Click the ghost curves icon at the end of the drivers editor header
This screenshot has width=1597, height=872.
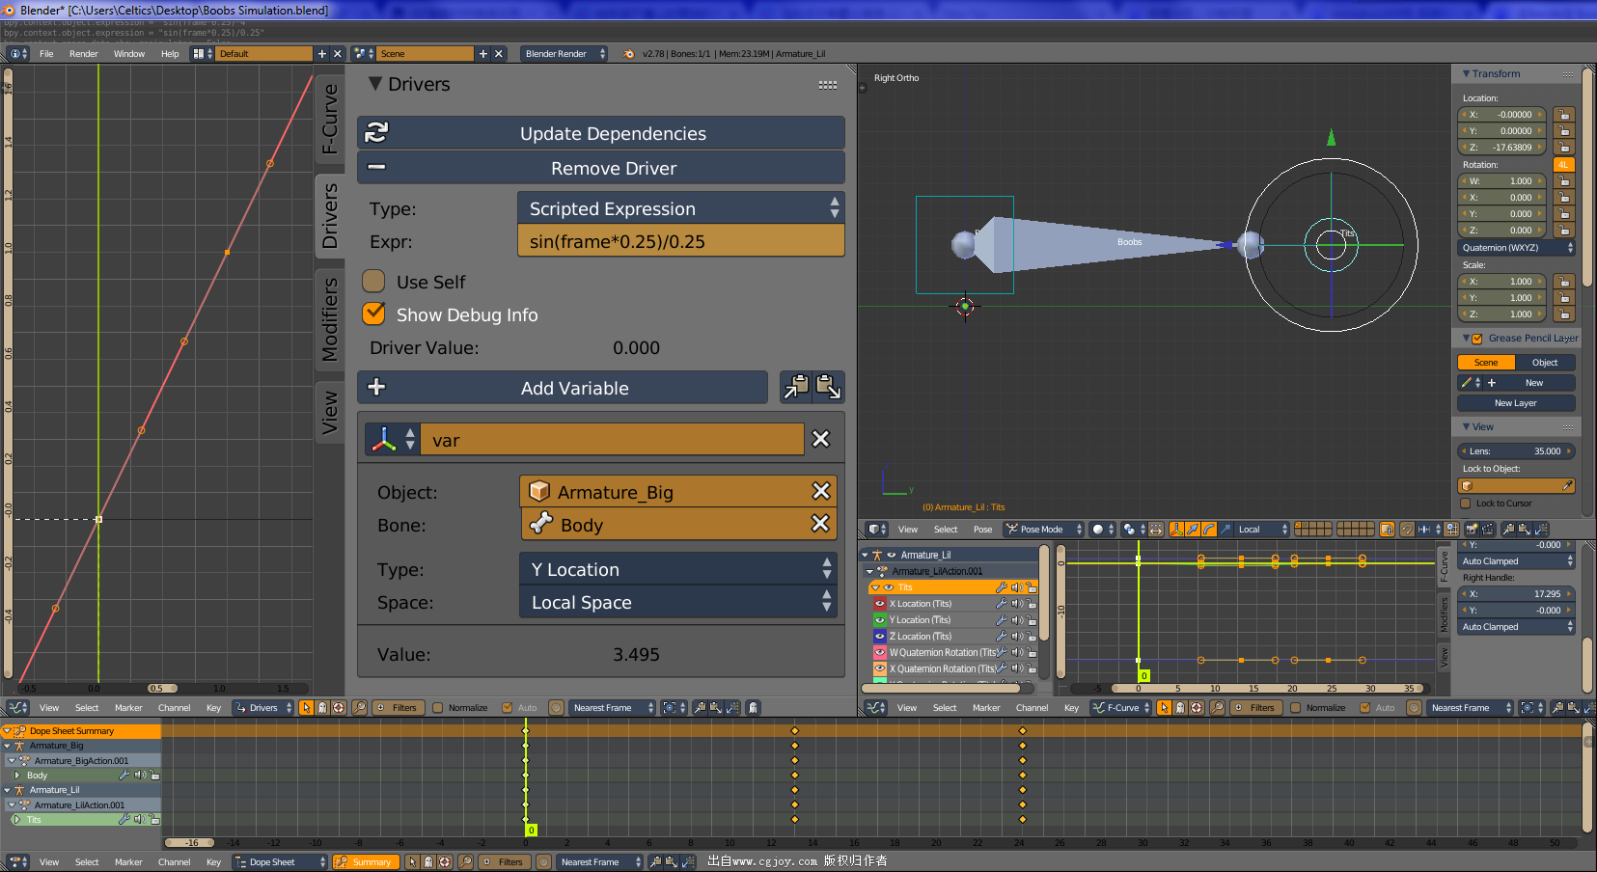click(754, 708)
